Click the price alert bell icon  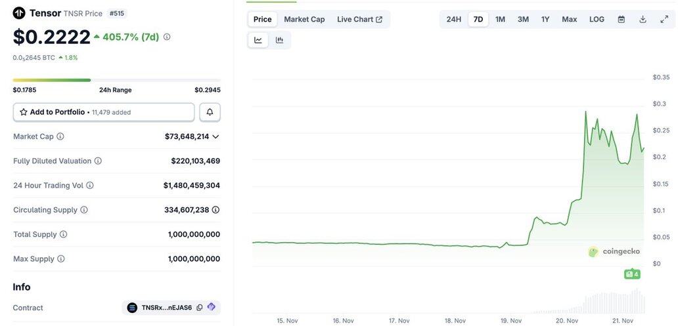pos(210,112)
